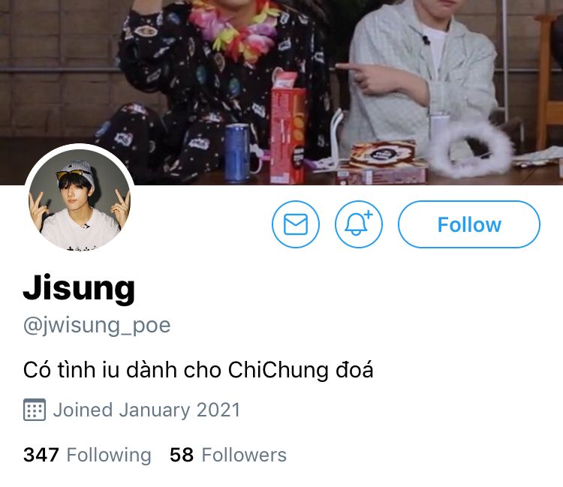Screen dimensions: 563x487
Task: Click the word Following in stats
Action: coord(109,455)
